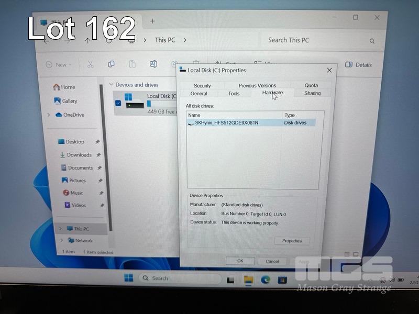This screenshot has width=419, height=314.
Task: Open the Windows Start menu
Action: coord(128,278)
